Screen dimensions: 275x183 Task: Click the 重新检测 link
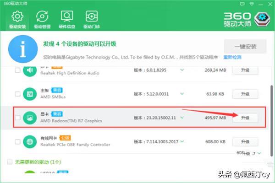tap(232, 57)
